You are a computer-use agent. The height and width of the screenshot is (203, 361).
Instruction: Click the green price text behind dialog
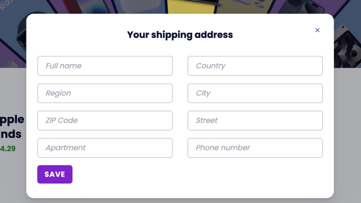pos(8,149)
